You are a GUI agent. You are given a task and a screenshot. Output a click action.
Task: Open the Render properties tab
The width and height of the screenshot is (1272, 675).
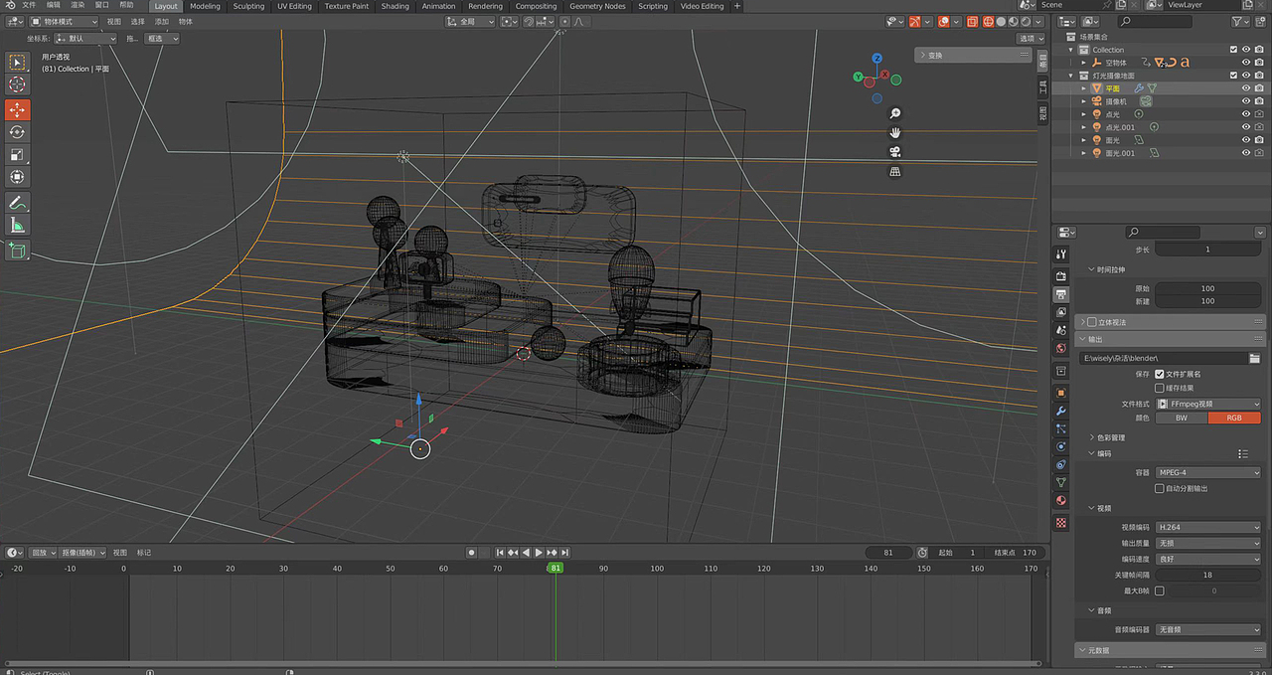(x=1061, y=276)
